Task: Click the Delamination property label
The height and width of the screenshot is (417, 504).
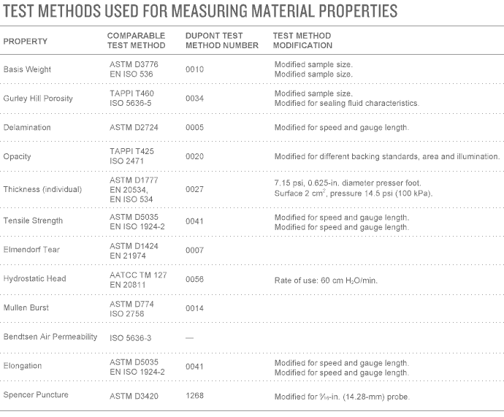Action: click(27, 128)
